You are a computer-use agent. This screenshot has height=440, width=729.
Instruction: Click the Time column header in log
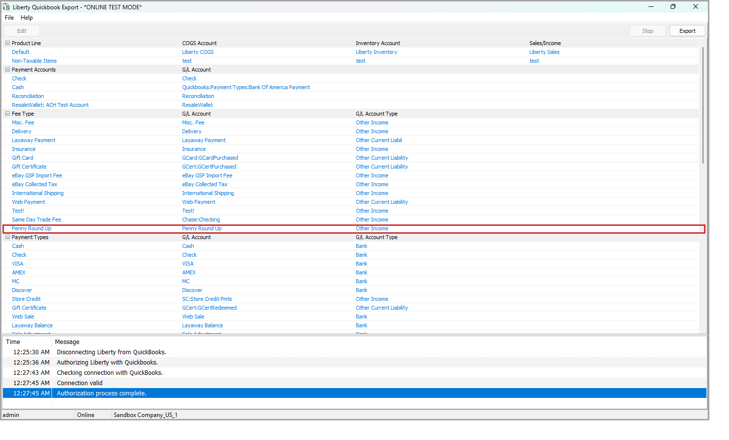tap(27, 342)
